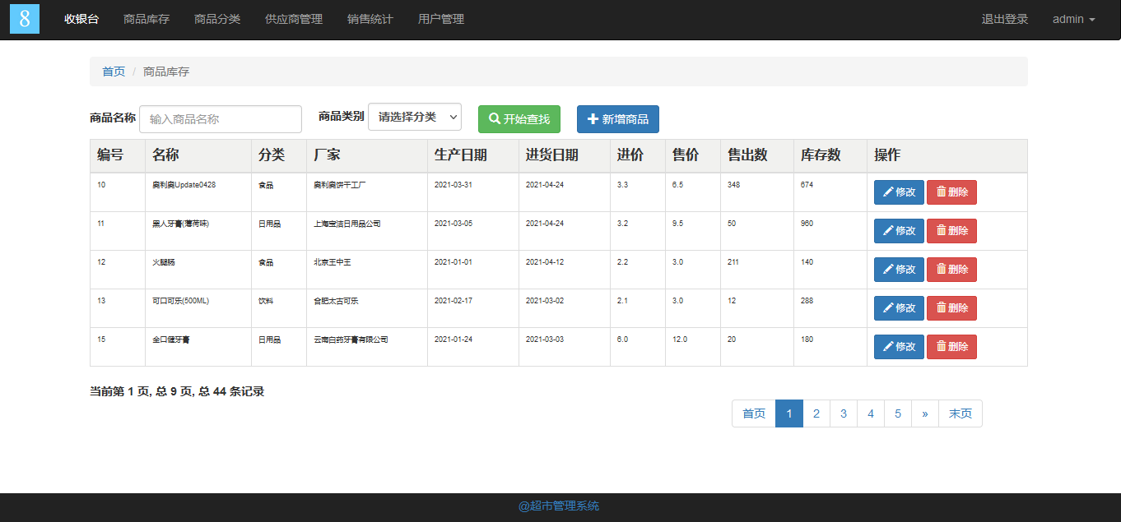Open 用户管理 menu item
The image size is (1121, 522).
click(441, 19)
